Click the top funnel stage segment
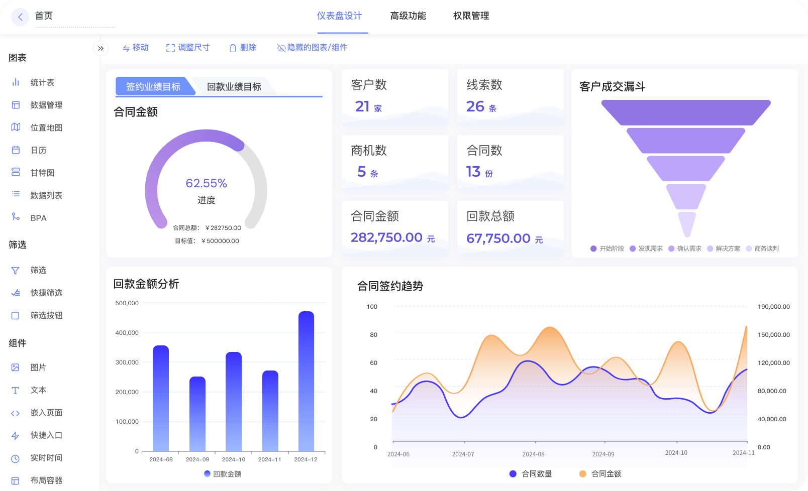 pyautogui.click(x=686, y=112)
